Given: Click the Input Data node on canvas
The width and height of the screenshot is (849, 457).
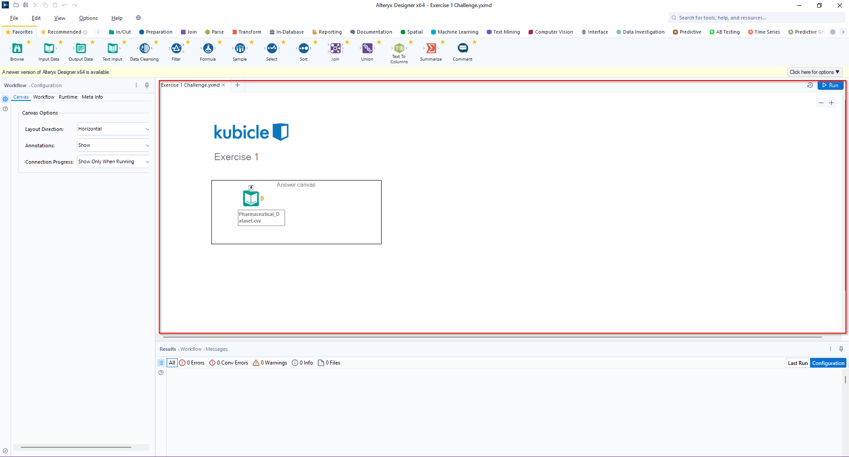Looking at the screenshot, I should [251, 198].
